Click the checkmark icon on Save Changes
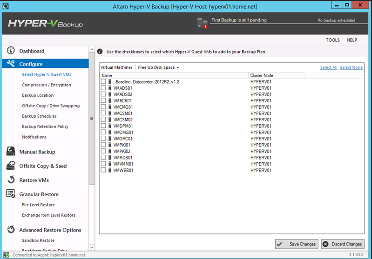 [x=279, y=244]
